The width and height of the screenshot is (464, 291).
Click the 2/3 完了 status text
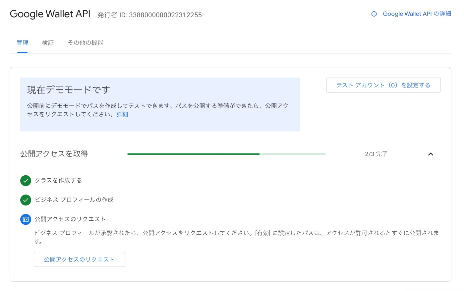(x=376, y=154)
